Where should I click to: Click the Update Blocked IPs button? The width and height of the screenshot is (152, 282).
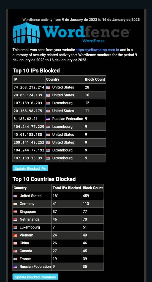[30, 168]
